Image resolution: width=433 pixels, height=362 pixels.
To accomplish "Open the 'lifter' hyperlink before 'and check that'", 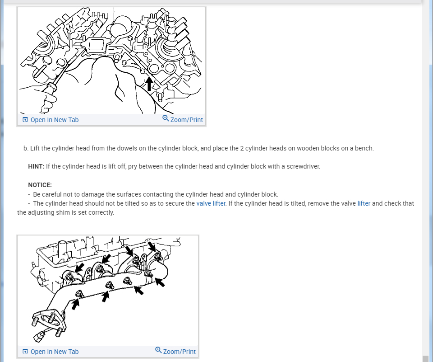I will pos(364,203).
